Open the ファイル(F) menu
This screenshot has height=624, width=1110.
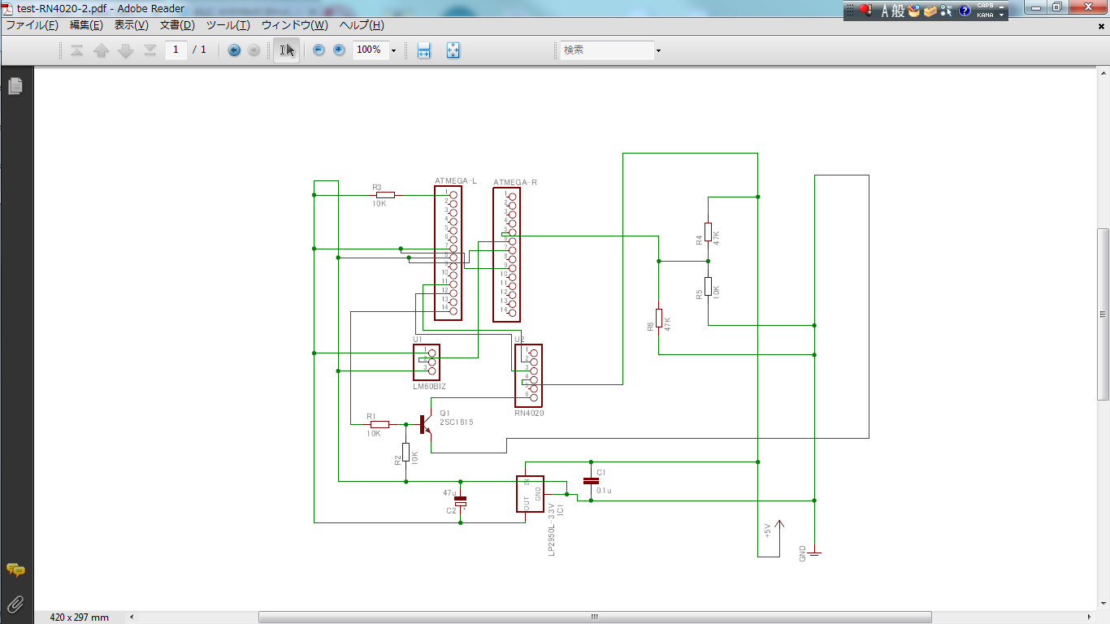(32, 25)
